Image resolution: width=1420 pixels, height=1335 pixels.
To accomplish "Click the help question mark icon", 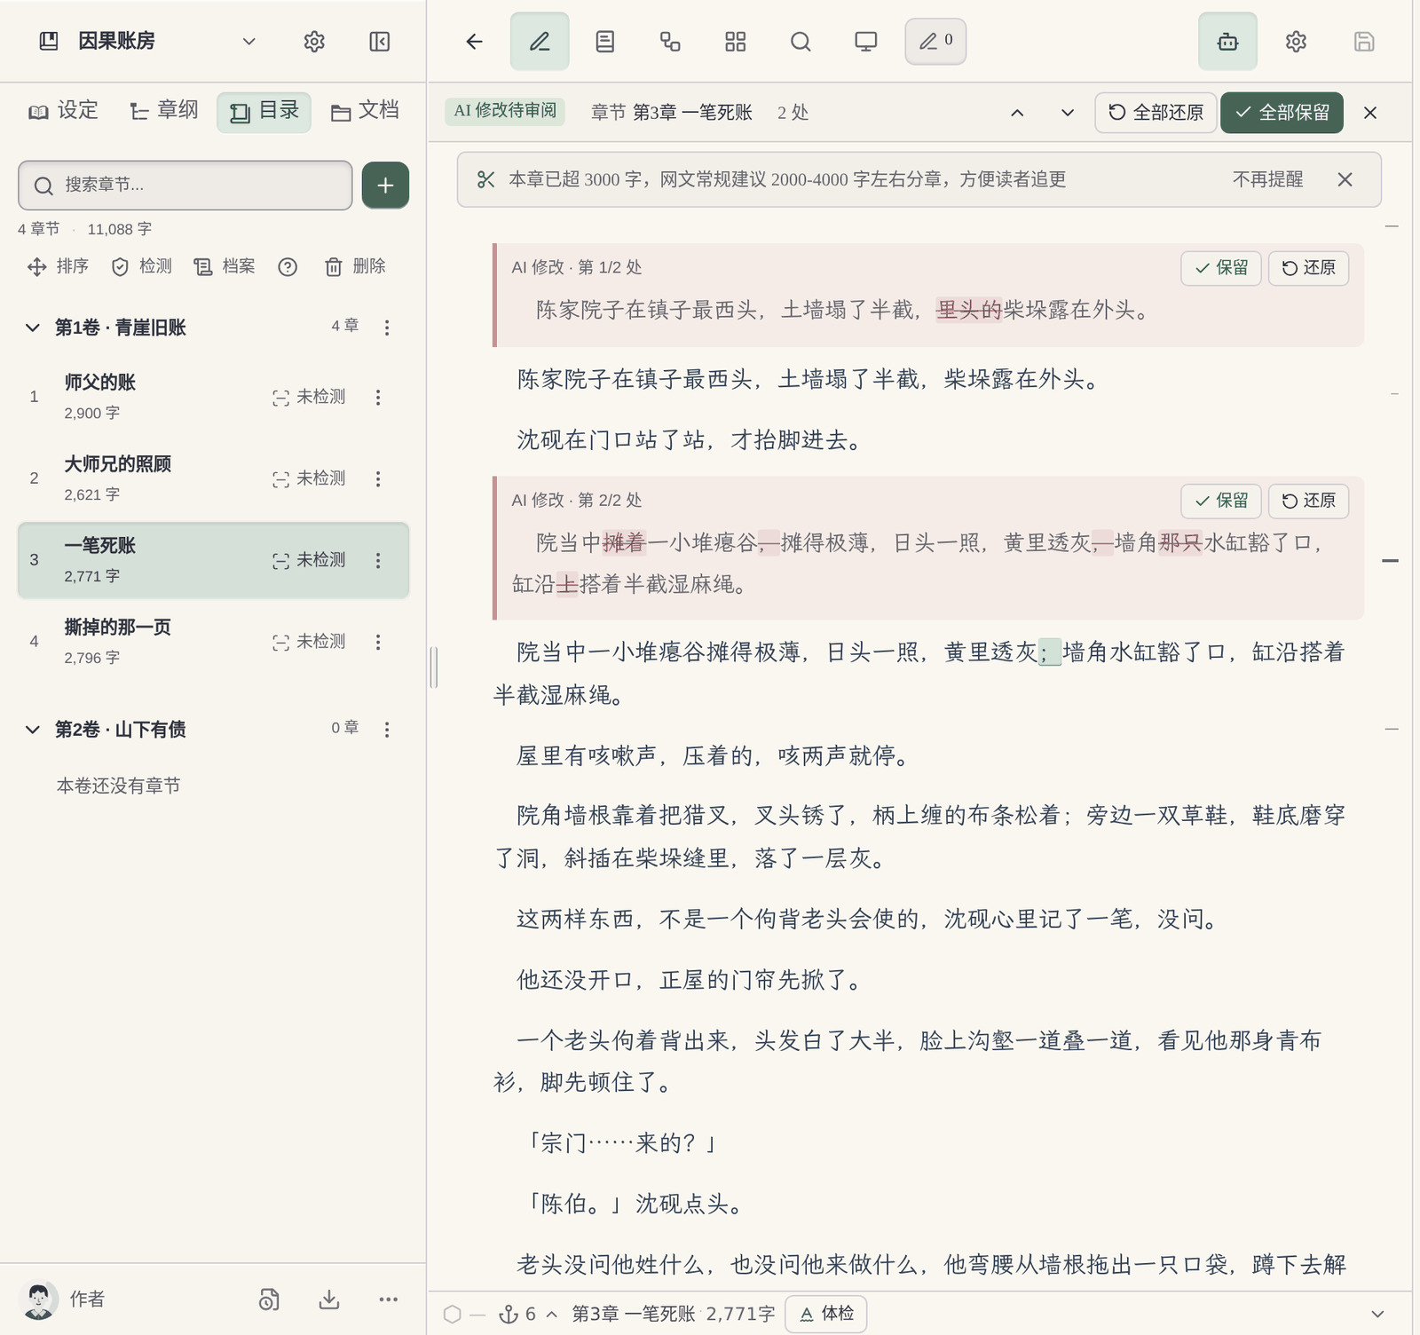I will tap(288, 267).
